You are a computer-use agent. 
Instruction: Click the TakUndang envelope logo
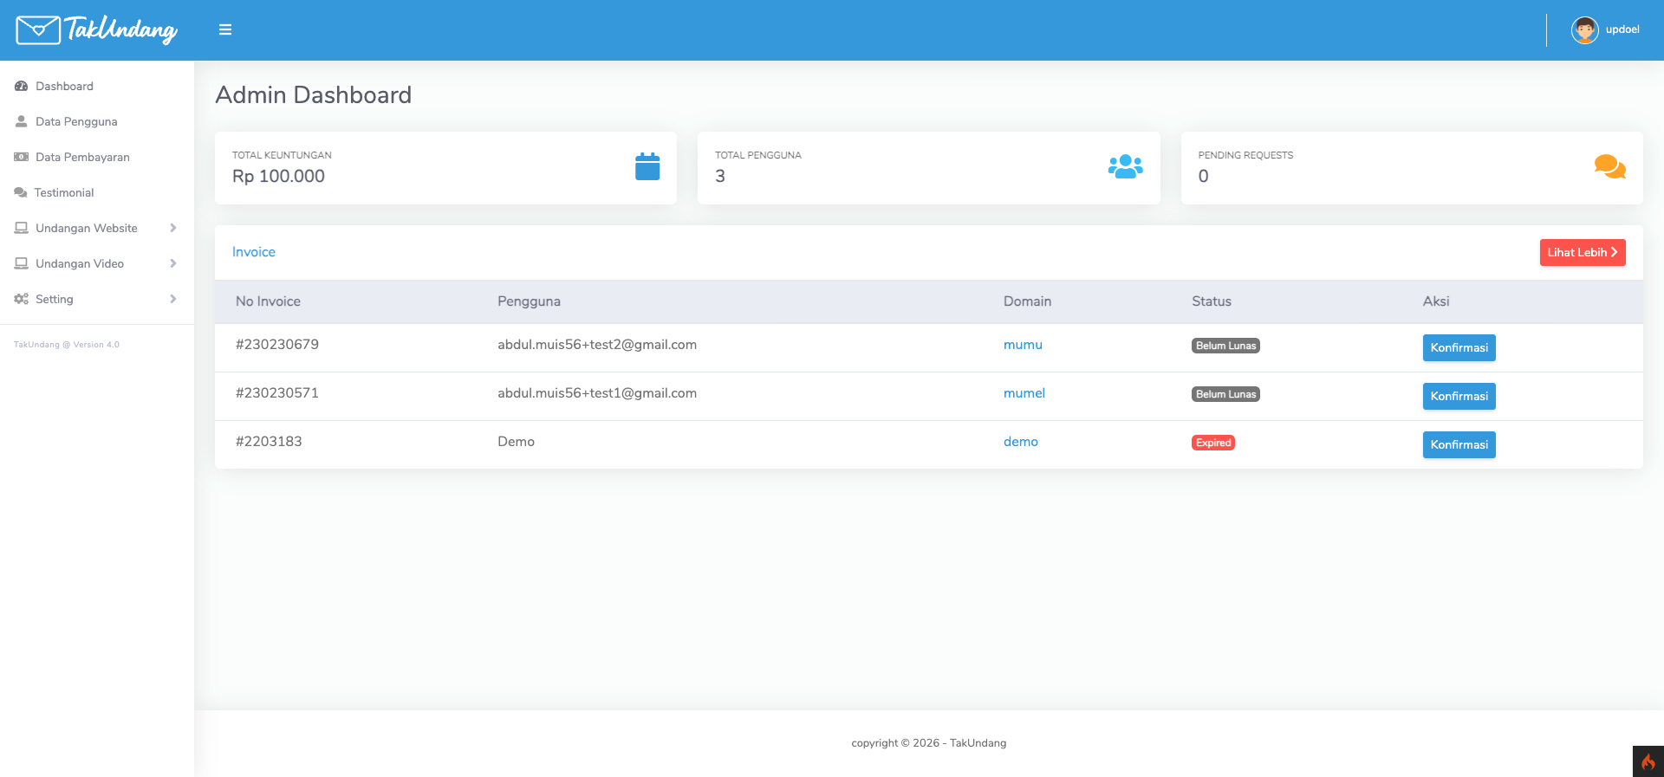pos(38,29)
